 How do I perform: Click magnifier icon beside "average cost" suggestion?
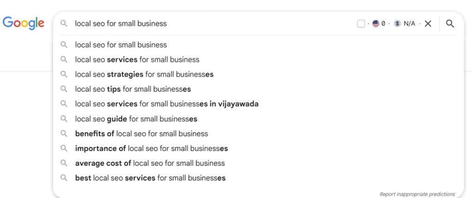[64, 163]
